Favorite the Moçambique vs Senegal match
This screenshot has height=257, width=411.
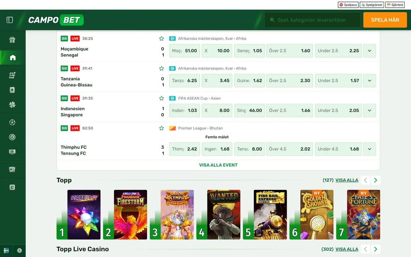pyautogui.click(x=162, y=39)
